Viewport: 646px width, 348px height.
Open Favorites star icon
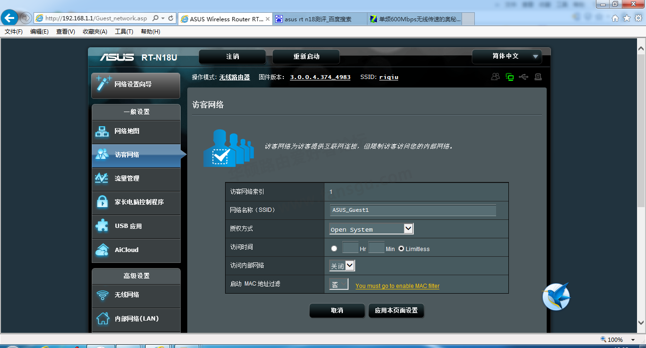coord(627,18)
